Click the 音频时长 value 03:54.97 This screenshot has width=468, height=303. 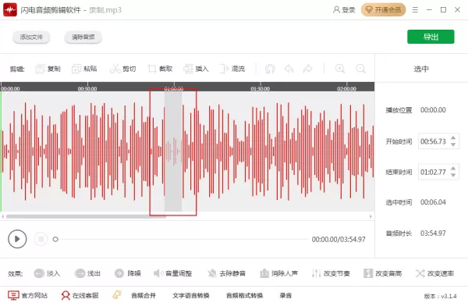(x=433, y=233)
